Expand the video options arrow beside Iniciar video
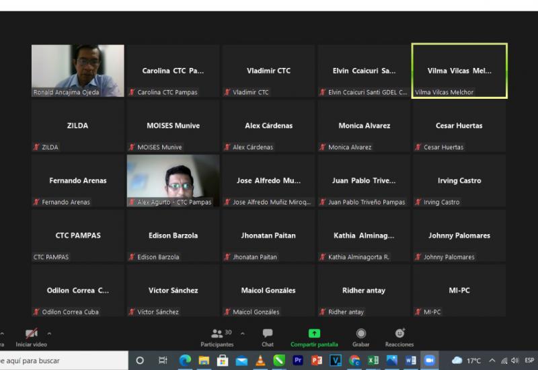The image size is (538, 370). point(49,334)
